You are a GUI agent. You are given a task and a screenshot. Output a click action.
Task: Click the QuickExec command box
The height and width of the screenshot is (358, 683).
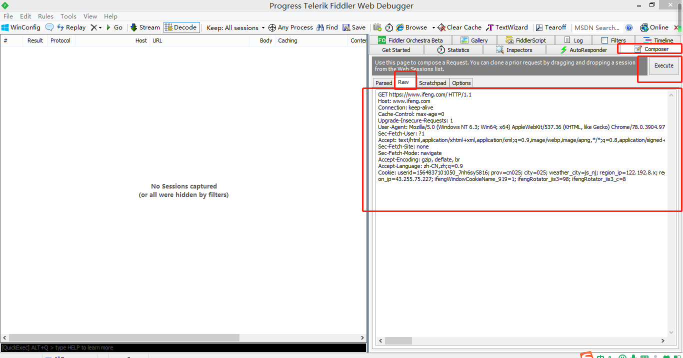coord(183,347)
